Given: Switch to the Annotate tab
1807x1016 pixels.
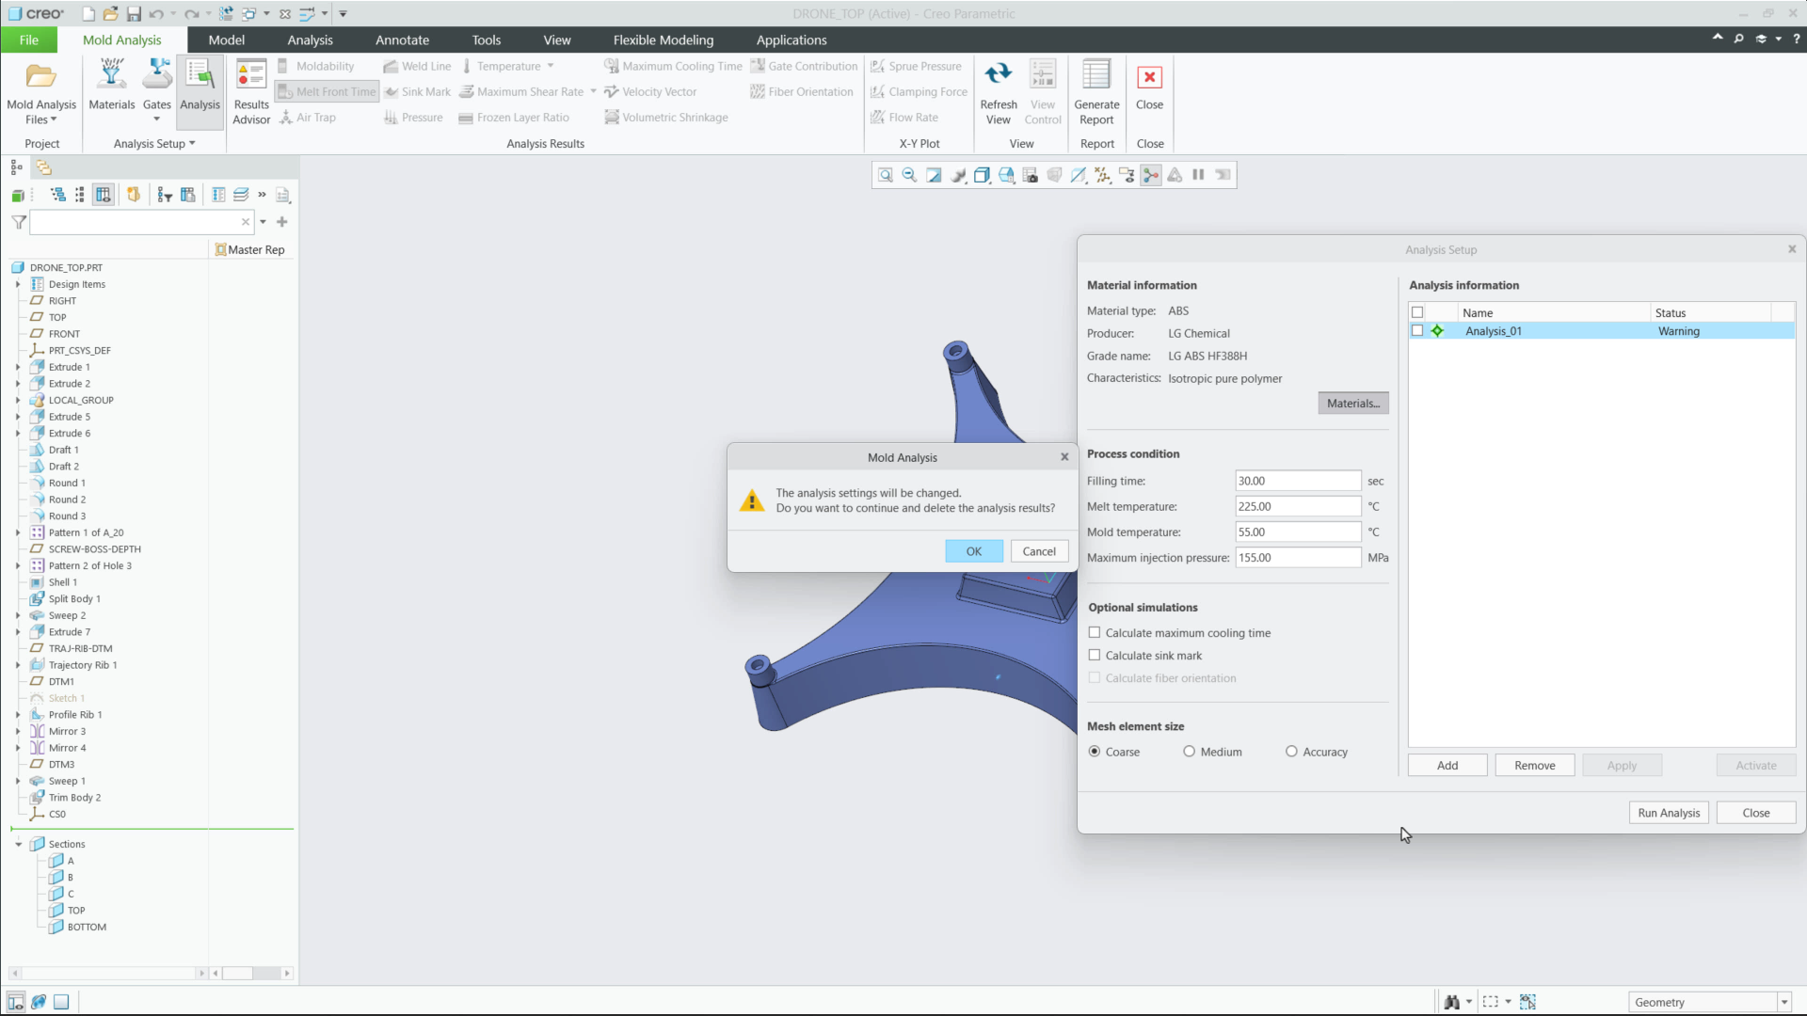Looking at the screenshot, I should coord(402,40).
